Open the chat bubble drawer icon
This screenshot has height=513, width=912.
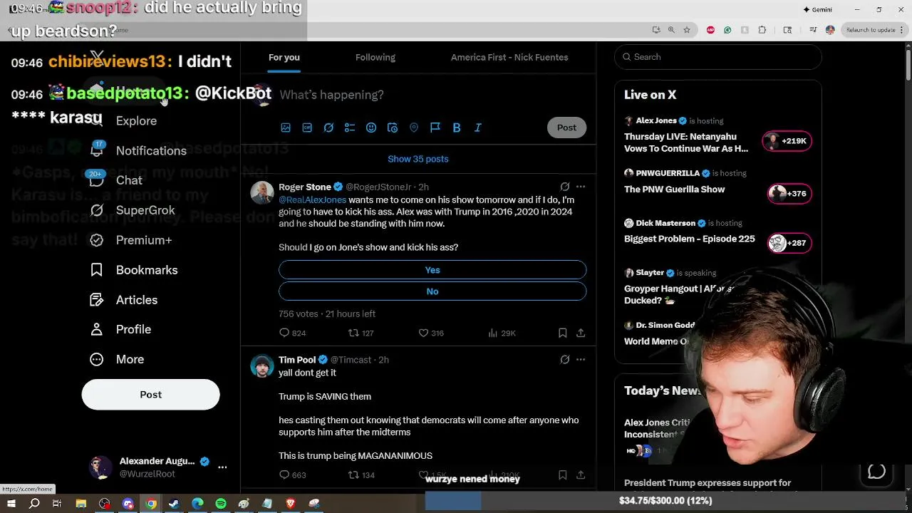pos(876,472)
